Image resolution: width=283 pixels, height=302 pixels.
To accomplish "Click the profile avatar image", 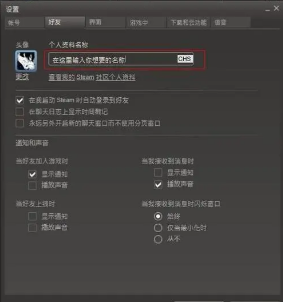I will click(26, 61).
